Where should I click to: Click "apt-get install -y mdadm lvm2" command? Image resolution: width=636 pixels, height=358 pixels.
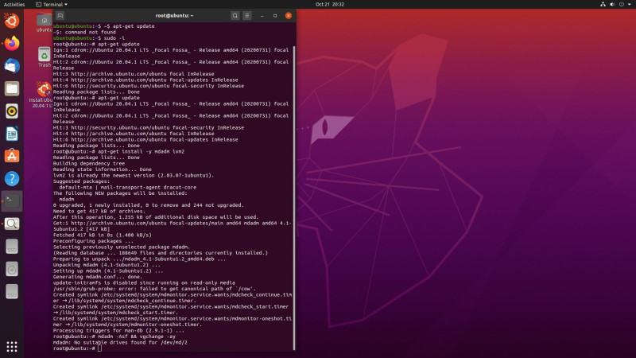142,151
